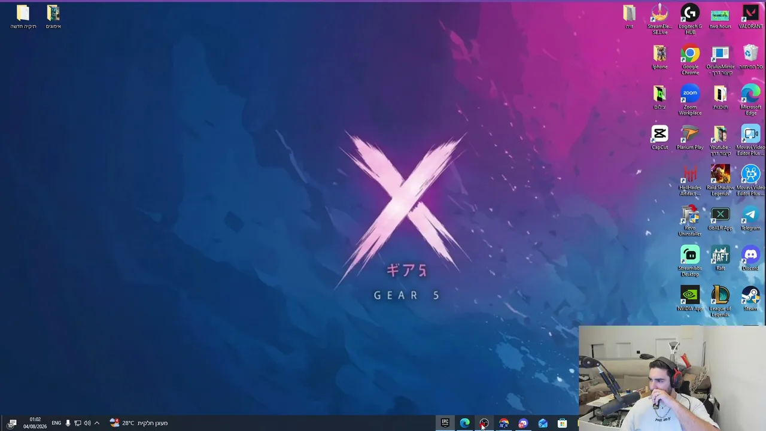Select the צילום folder icon

coord(659,98)
